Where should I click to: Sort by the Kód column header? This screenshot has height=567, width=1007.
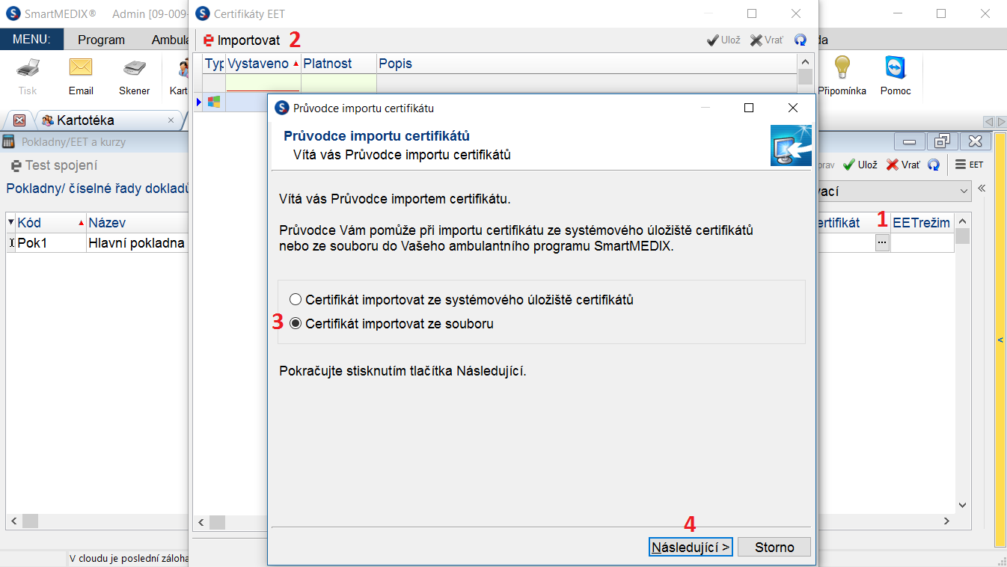coord(51,222)
